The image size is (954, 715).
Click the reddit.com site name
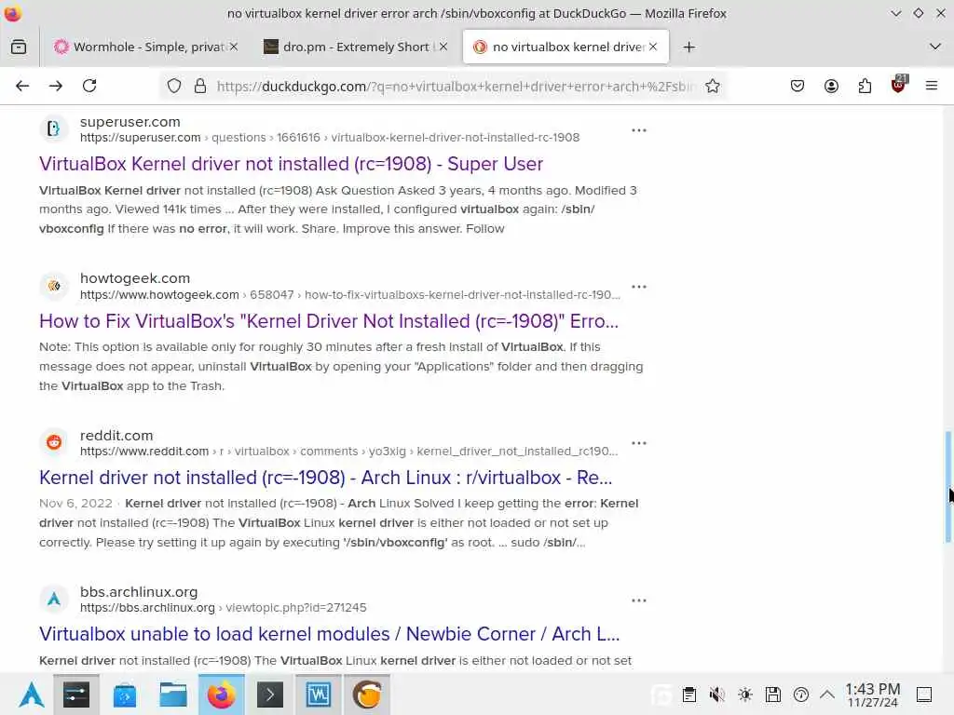click(x=116, y=436)
